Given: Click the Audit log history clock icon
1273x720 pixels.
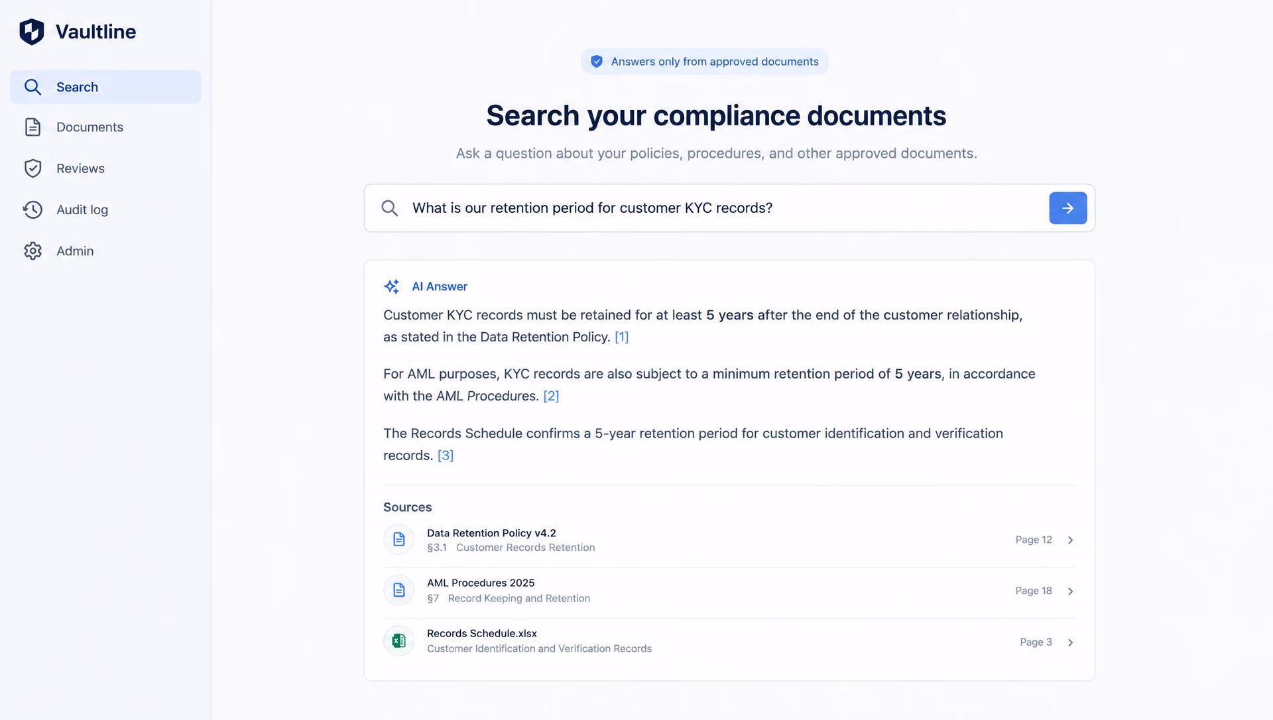Looking at the screenshot, I should click(32, 210).
